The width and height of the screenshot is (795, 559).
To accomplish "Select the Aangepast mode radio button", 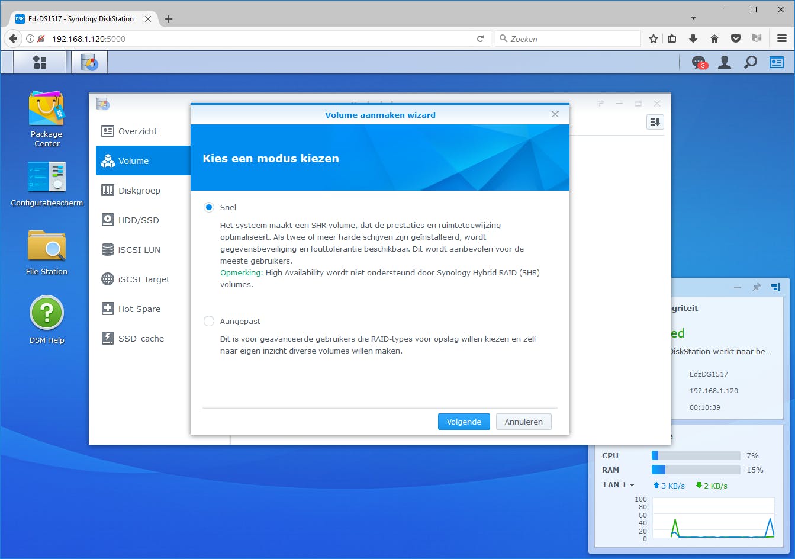I will coord(209,321).
